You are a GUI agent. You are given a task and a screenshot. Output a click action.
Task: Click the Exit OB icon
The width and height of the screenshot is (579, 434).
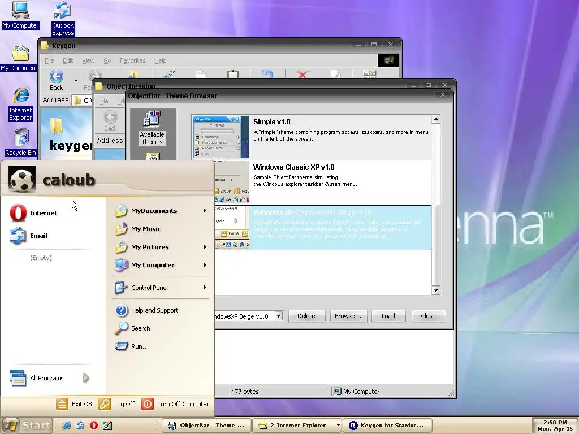pos(62,404)
